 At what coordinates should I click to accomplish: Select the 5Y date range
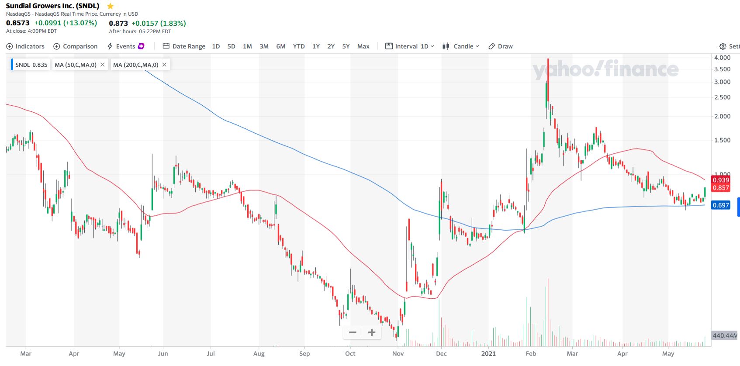pyautogui.click(x=346, y=46)
